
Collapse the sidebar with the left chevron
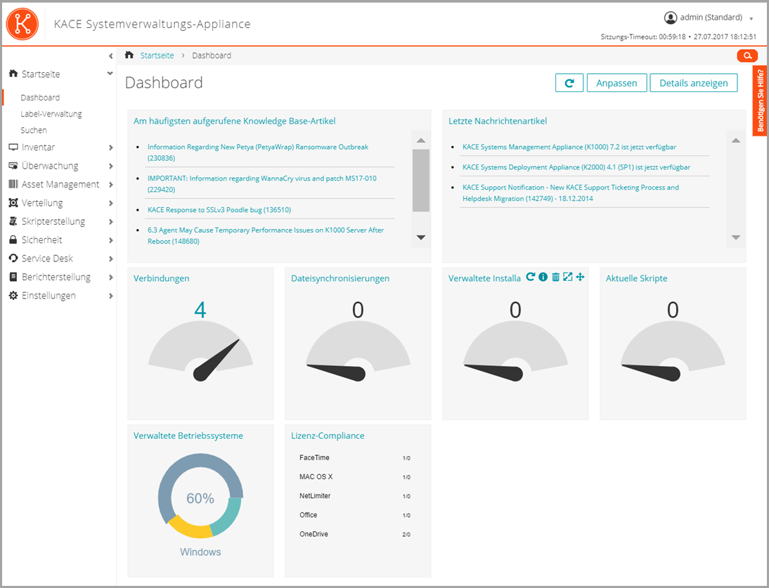110,55
